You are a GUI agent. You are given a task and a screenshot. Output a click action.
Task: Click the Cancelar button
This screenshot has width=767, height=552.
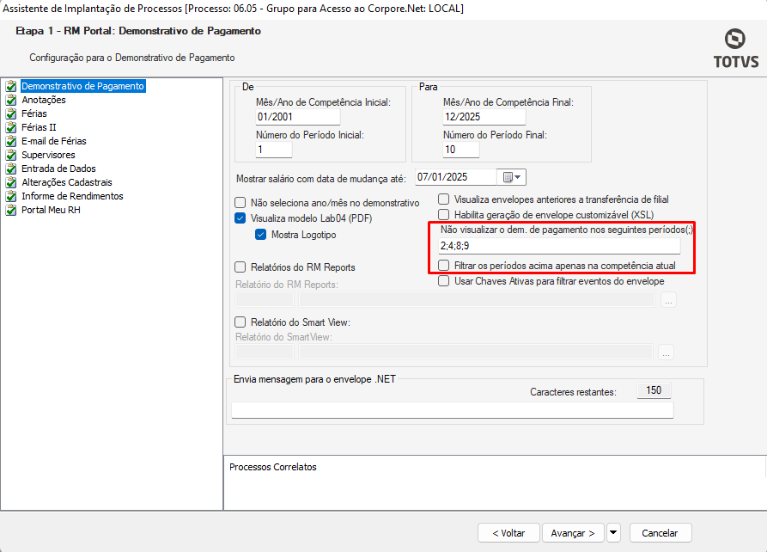point(660,532)
